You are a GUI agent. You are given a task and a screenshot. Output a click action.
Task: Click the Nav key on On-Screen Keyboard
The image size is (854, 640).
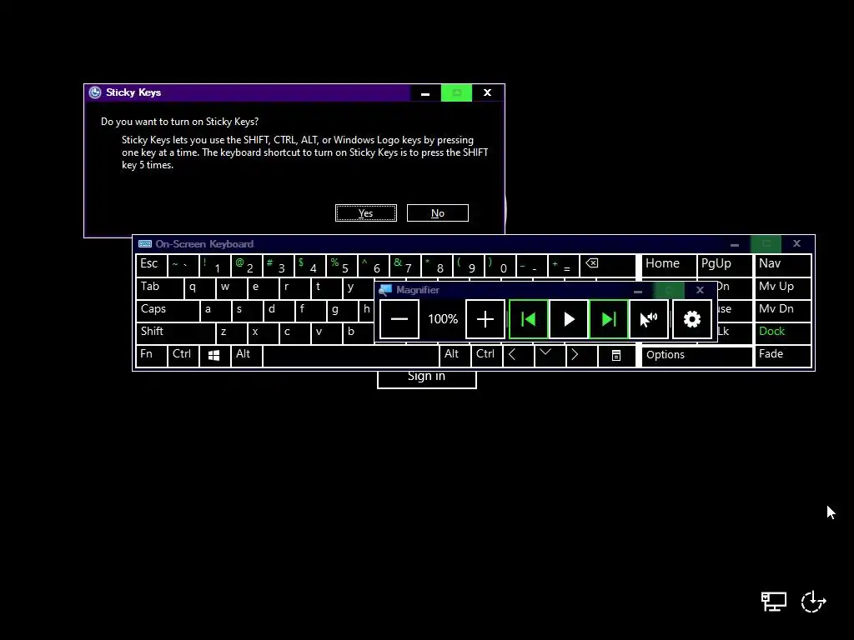point(782,265)
